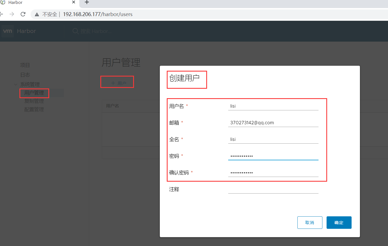Image resolution: width=388 pixels, height=246 pixels.
Task: Expand the 用户名 column header in the table
Action: point(113,106)
